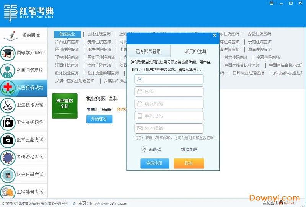Open the 工程建筑考试 hard hat icon
The height and width of the screenshot is (207, 306).
pos(8,191)
